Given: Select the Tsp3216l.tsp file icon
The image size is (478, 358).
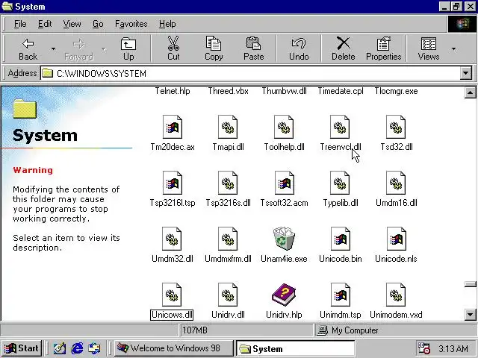Looking at the screenshot, I should (173, 183).
